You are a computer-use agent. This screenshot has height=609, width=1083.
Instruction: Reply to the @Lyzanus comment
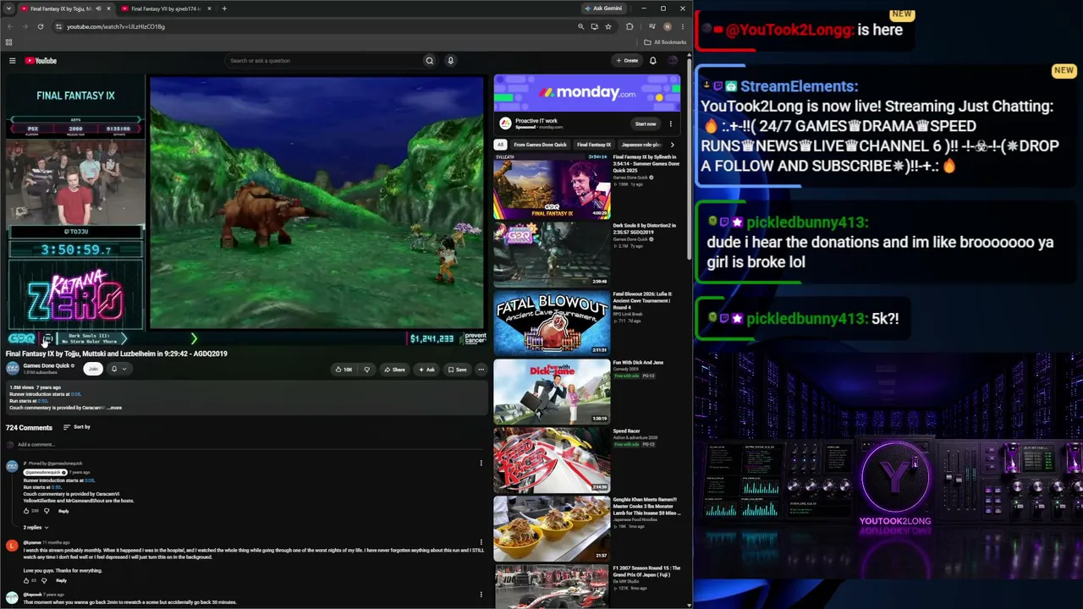click(x=61, y=580)
